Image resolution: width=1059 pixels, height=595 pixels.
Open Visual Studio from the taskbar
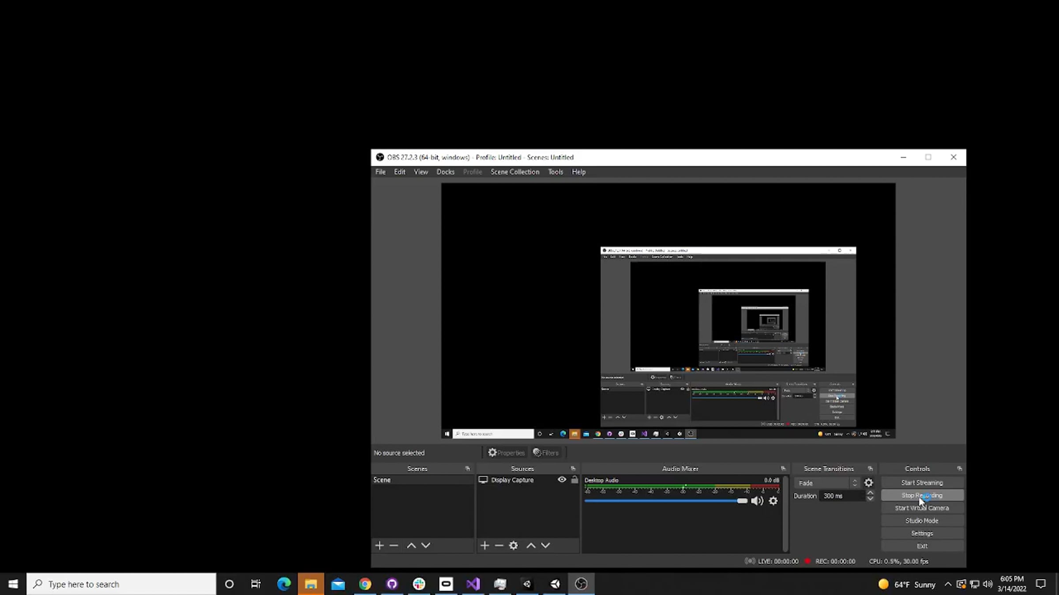[473, 584]
